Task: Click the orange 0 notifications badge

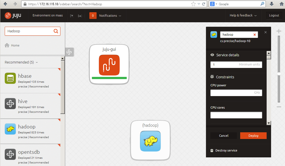Action: click(93, 16)
